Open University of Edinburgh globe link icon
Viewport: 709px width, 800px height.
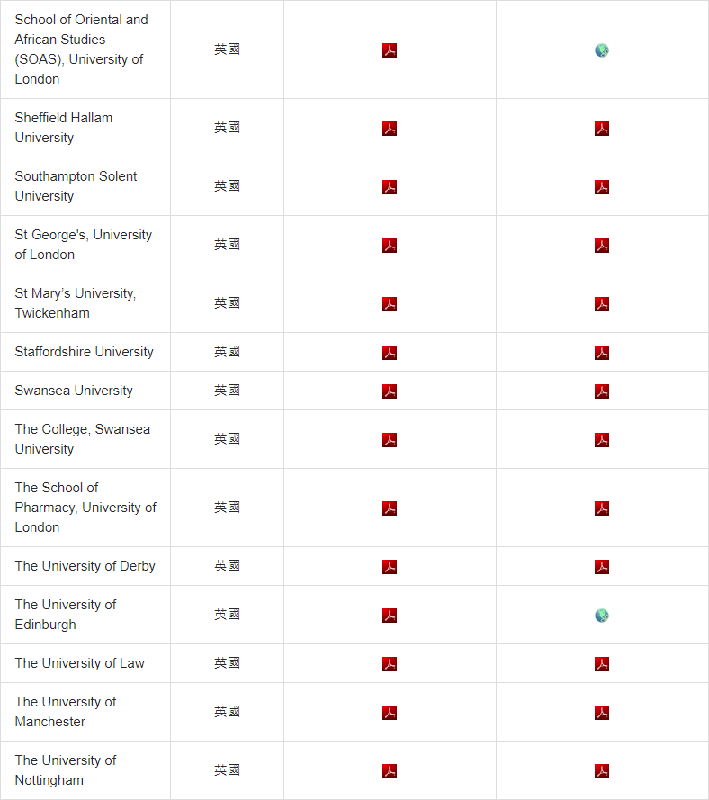(602, 616)
